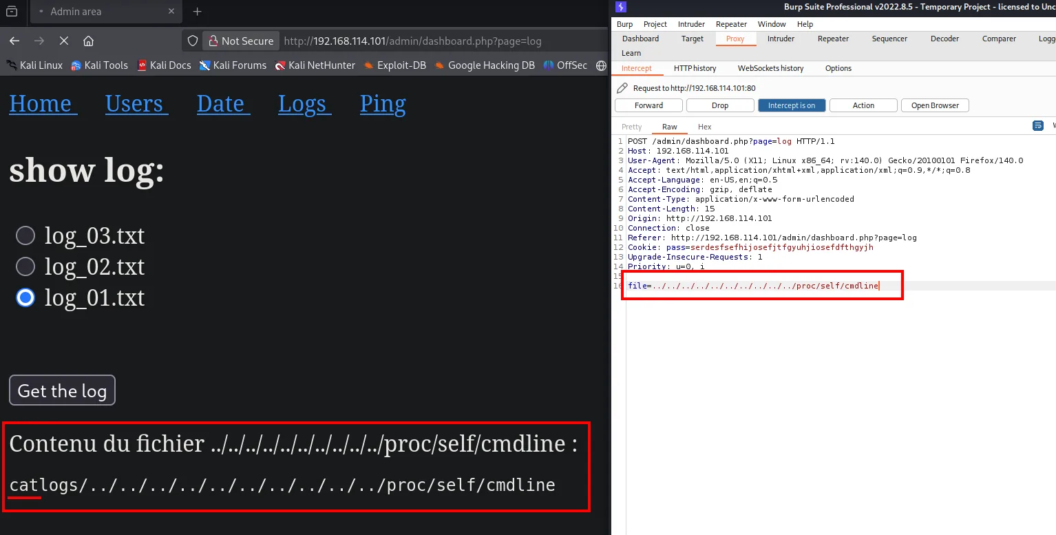The width and height of the screenshot is (1056, 535).
Task: Open the Kali NetHunter bookmark
Action: pos(315,65)
